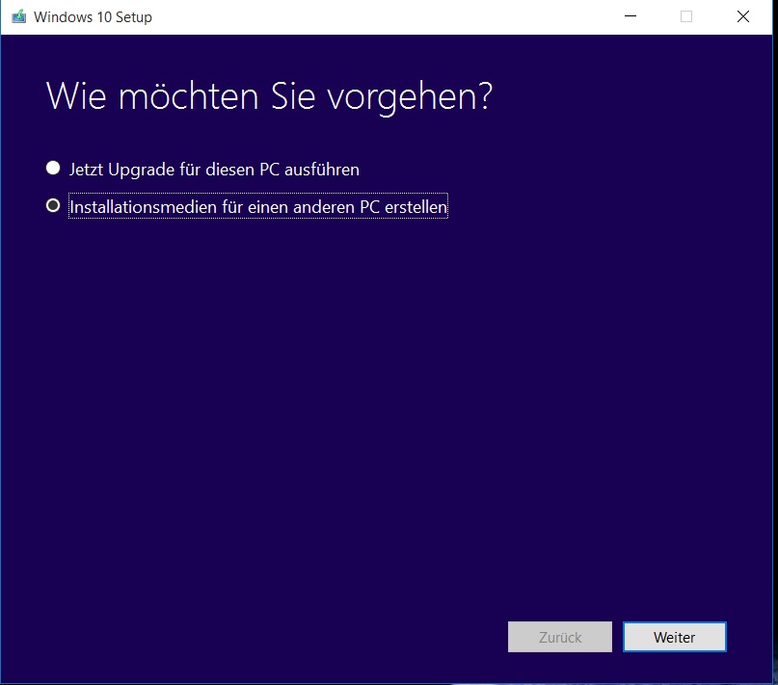Click the 'Wie möchten Sie vorgehen?' heading

coord(269,96)
